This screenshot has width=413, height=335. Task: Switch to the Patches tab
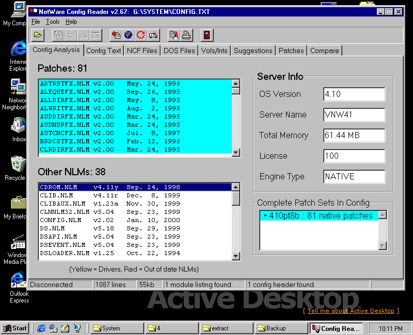point(291,51)
